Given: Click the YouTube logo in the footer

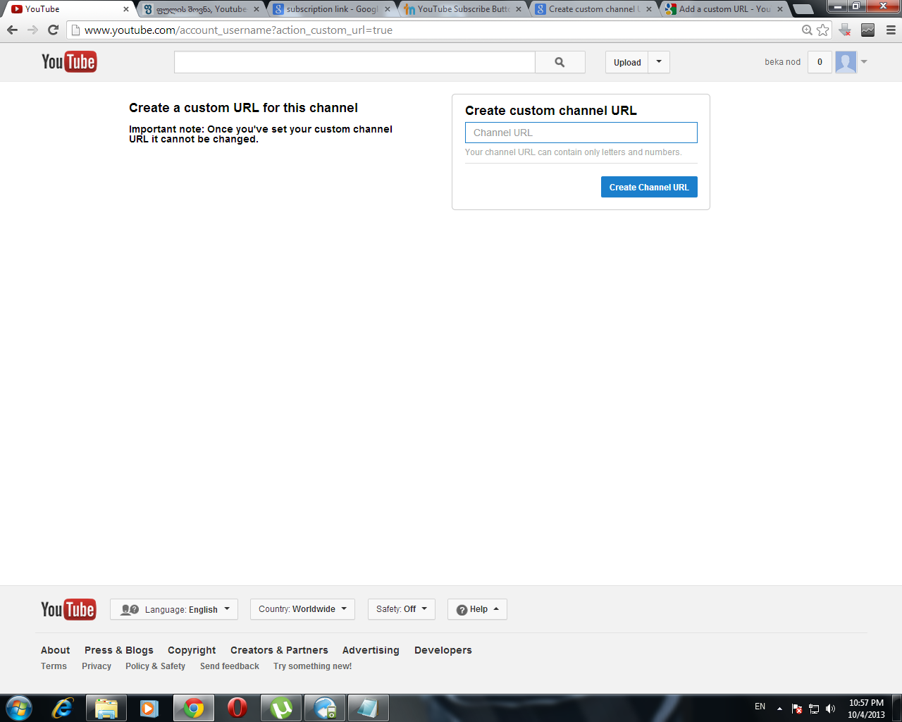Looking at the screenshot, I should point(68,609).
